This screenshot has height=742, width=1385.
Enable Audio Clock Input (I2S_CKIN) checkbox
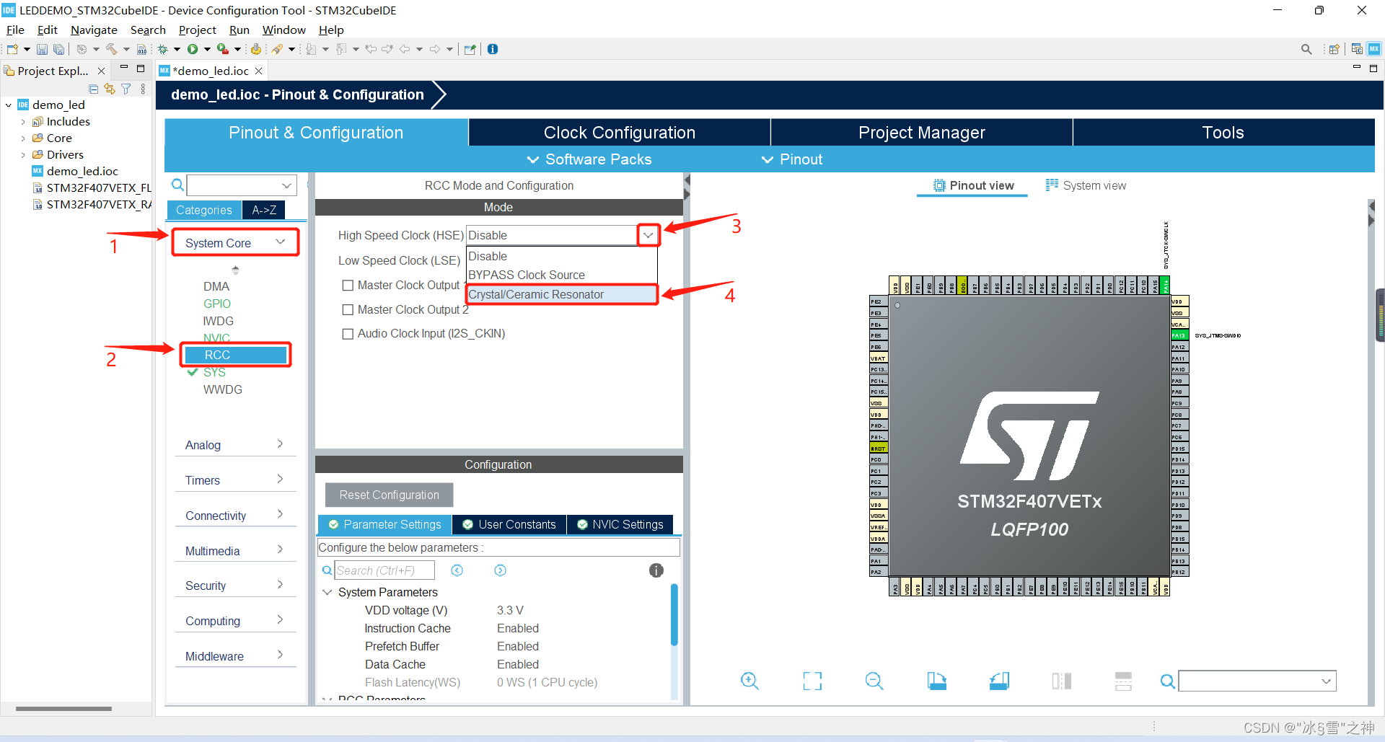click(x=348, y=334)
